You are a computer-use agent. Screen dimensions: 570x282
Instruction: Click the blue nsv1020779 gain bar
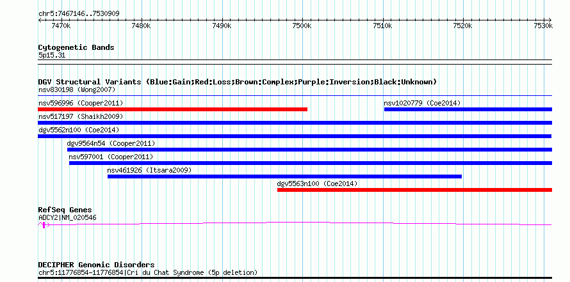[x=468, y=109]
